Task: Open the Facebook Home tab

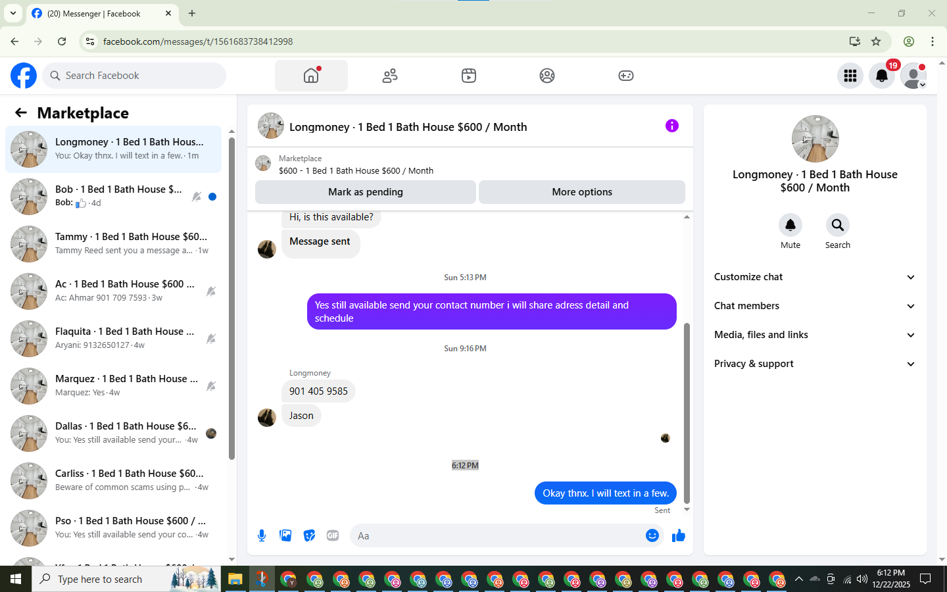Action: tap(311, 76)
